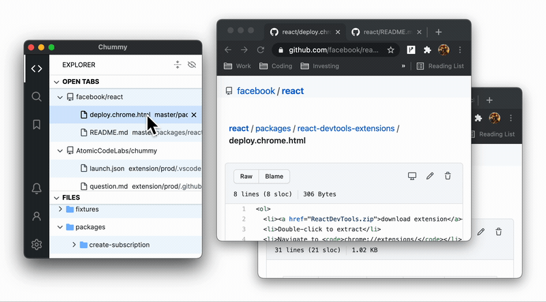Open new tab in back browser window

tap(489, 100)
